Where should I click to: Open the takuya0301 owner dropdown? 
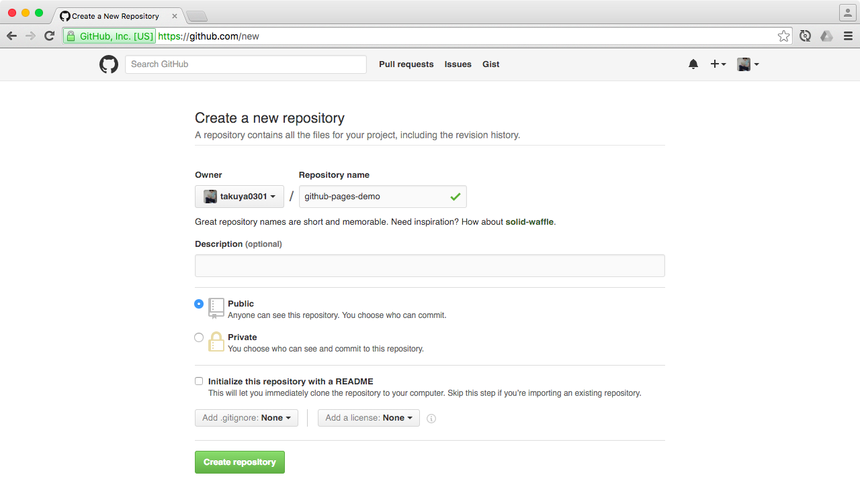point(239,196)
